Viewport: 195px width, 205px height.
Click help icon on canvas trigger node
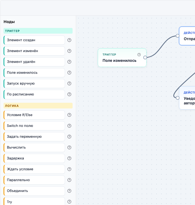coord(139,55)
